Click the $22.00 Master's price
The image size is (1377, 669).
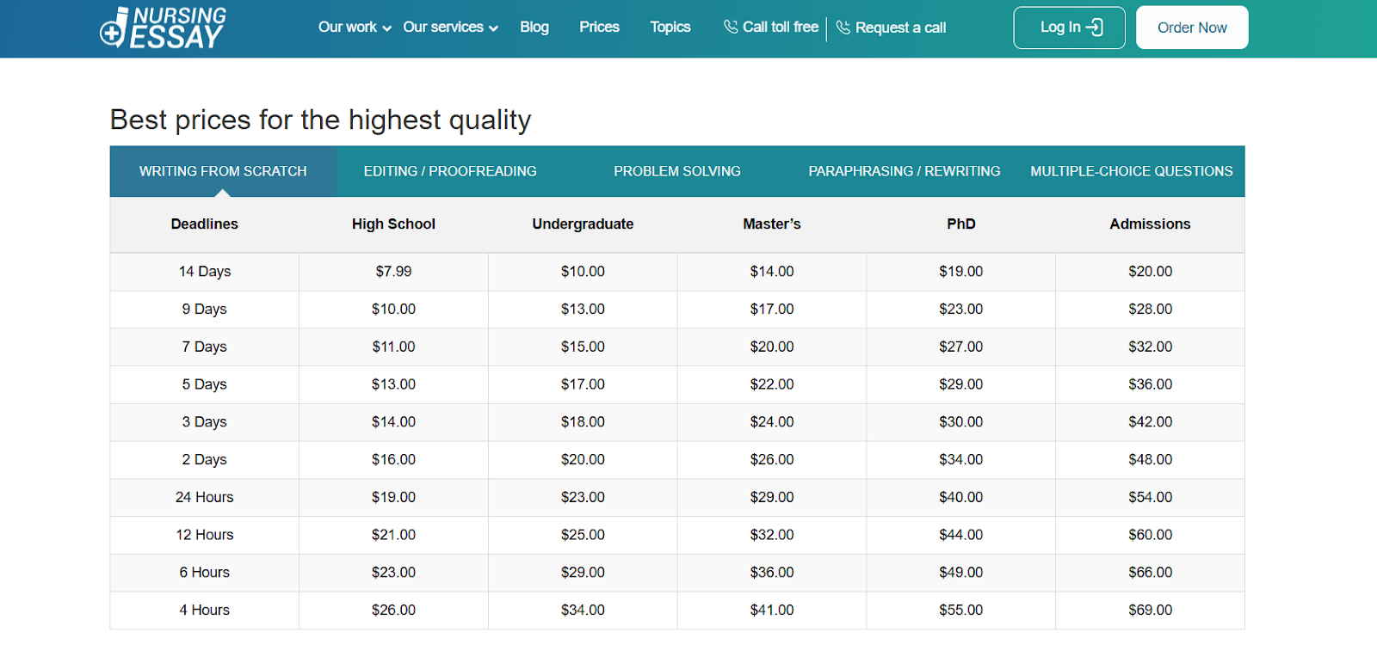pyautogui.click(x=772, y=384)
